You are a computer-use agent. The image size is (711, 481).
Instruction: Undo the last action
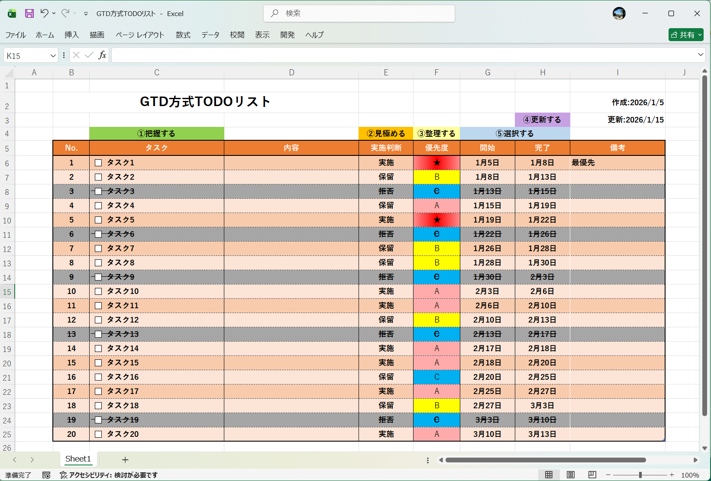pyautogui.click(x=45, y=13)
